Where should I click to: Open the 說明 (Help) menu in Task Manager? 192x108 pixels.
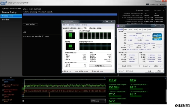(84, 25)
